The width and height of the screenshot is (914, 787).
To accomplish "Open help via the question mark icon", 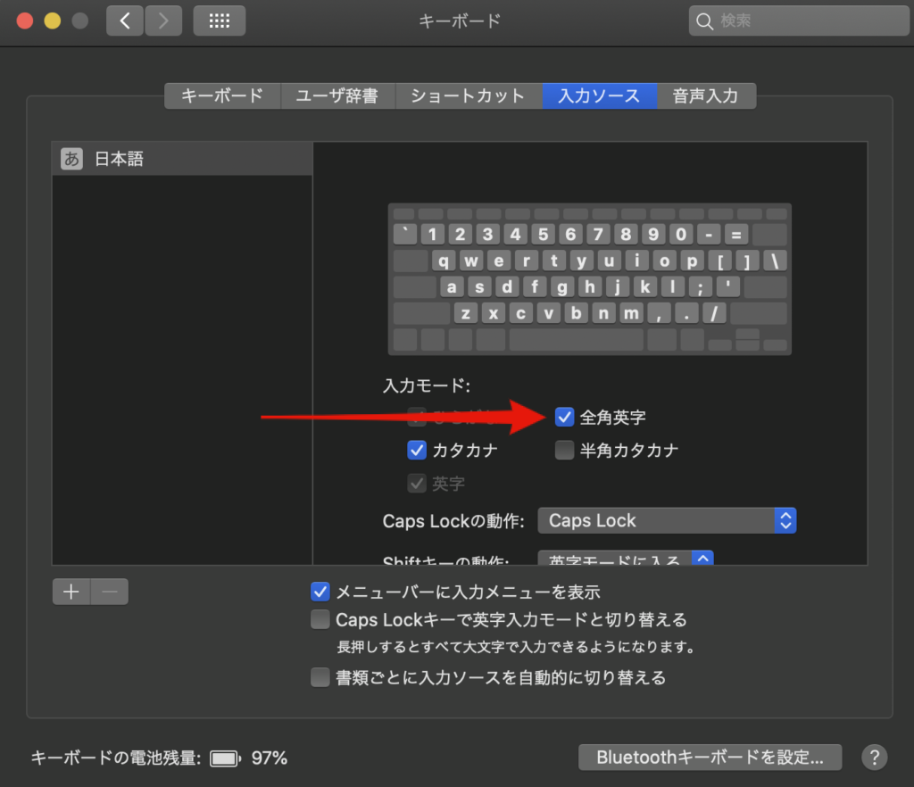I will point(874,757).
